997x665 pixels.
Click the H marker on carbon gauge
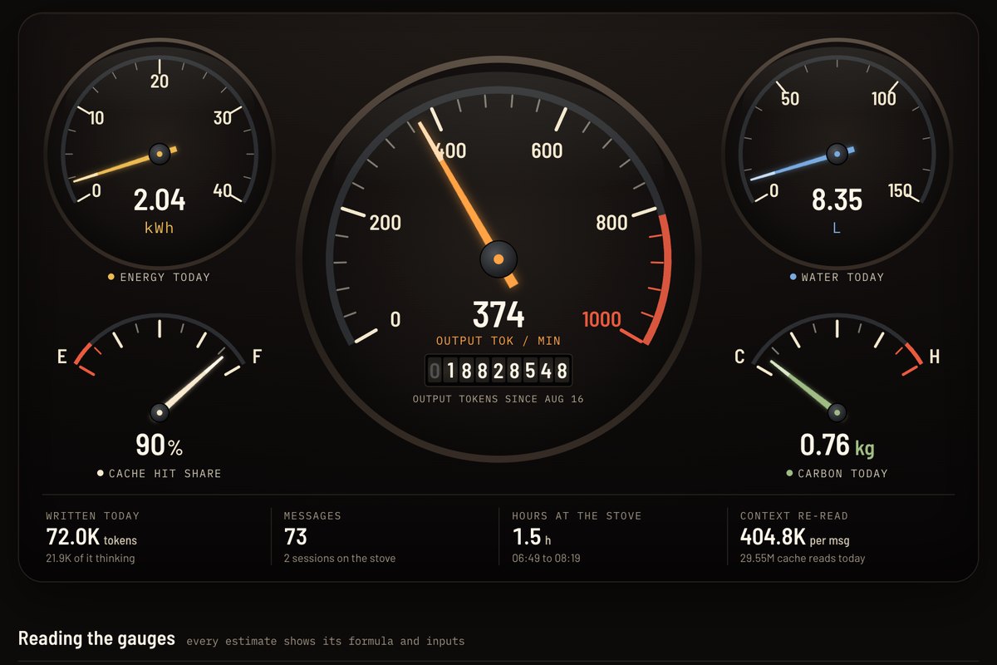click(935, 357)
